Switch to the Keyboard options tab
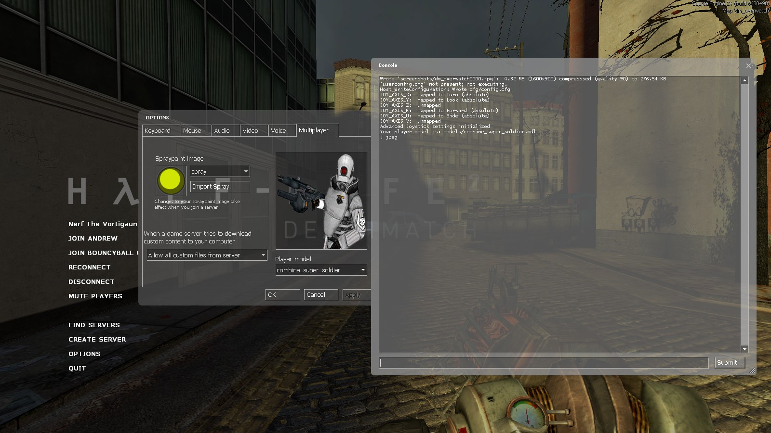 pyautogui.click(x=158, y=130)
